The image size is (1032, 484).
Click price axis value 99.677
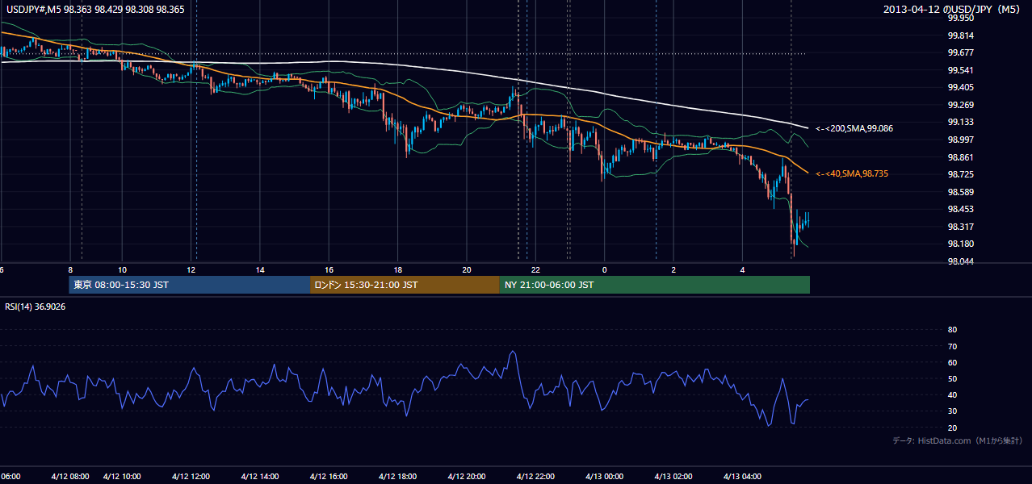coord(960,52)
